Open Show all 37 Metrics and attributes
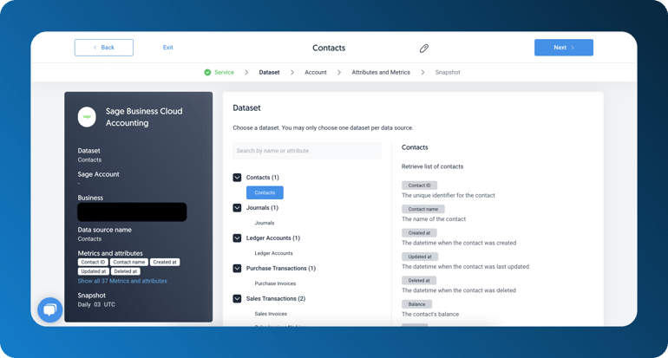Screen dimensions: 668x358 click(x=122, y=281)
